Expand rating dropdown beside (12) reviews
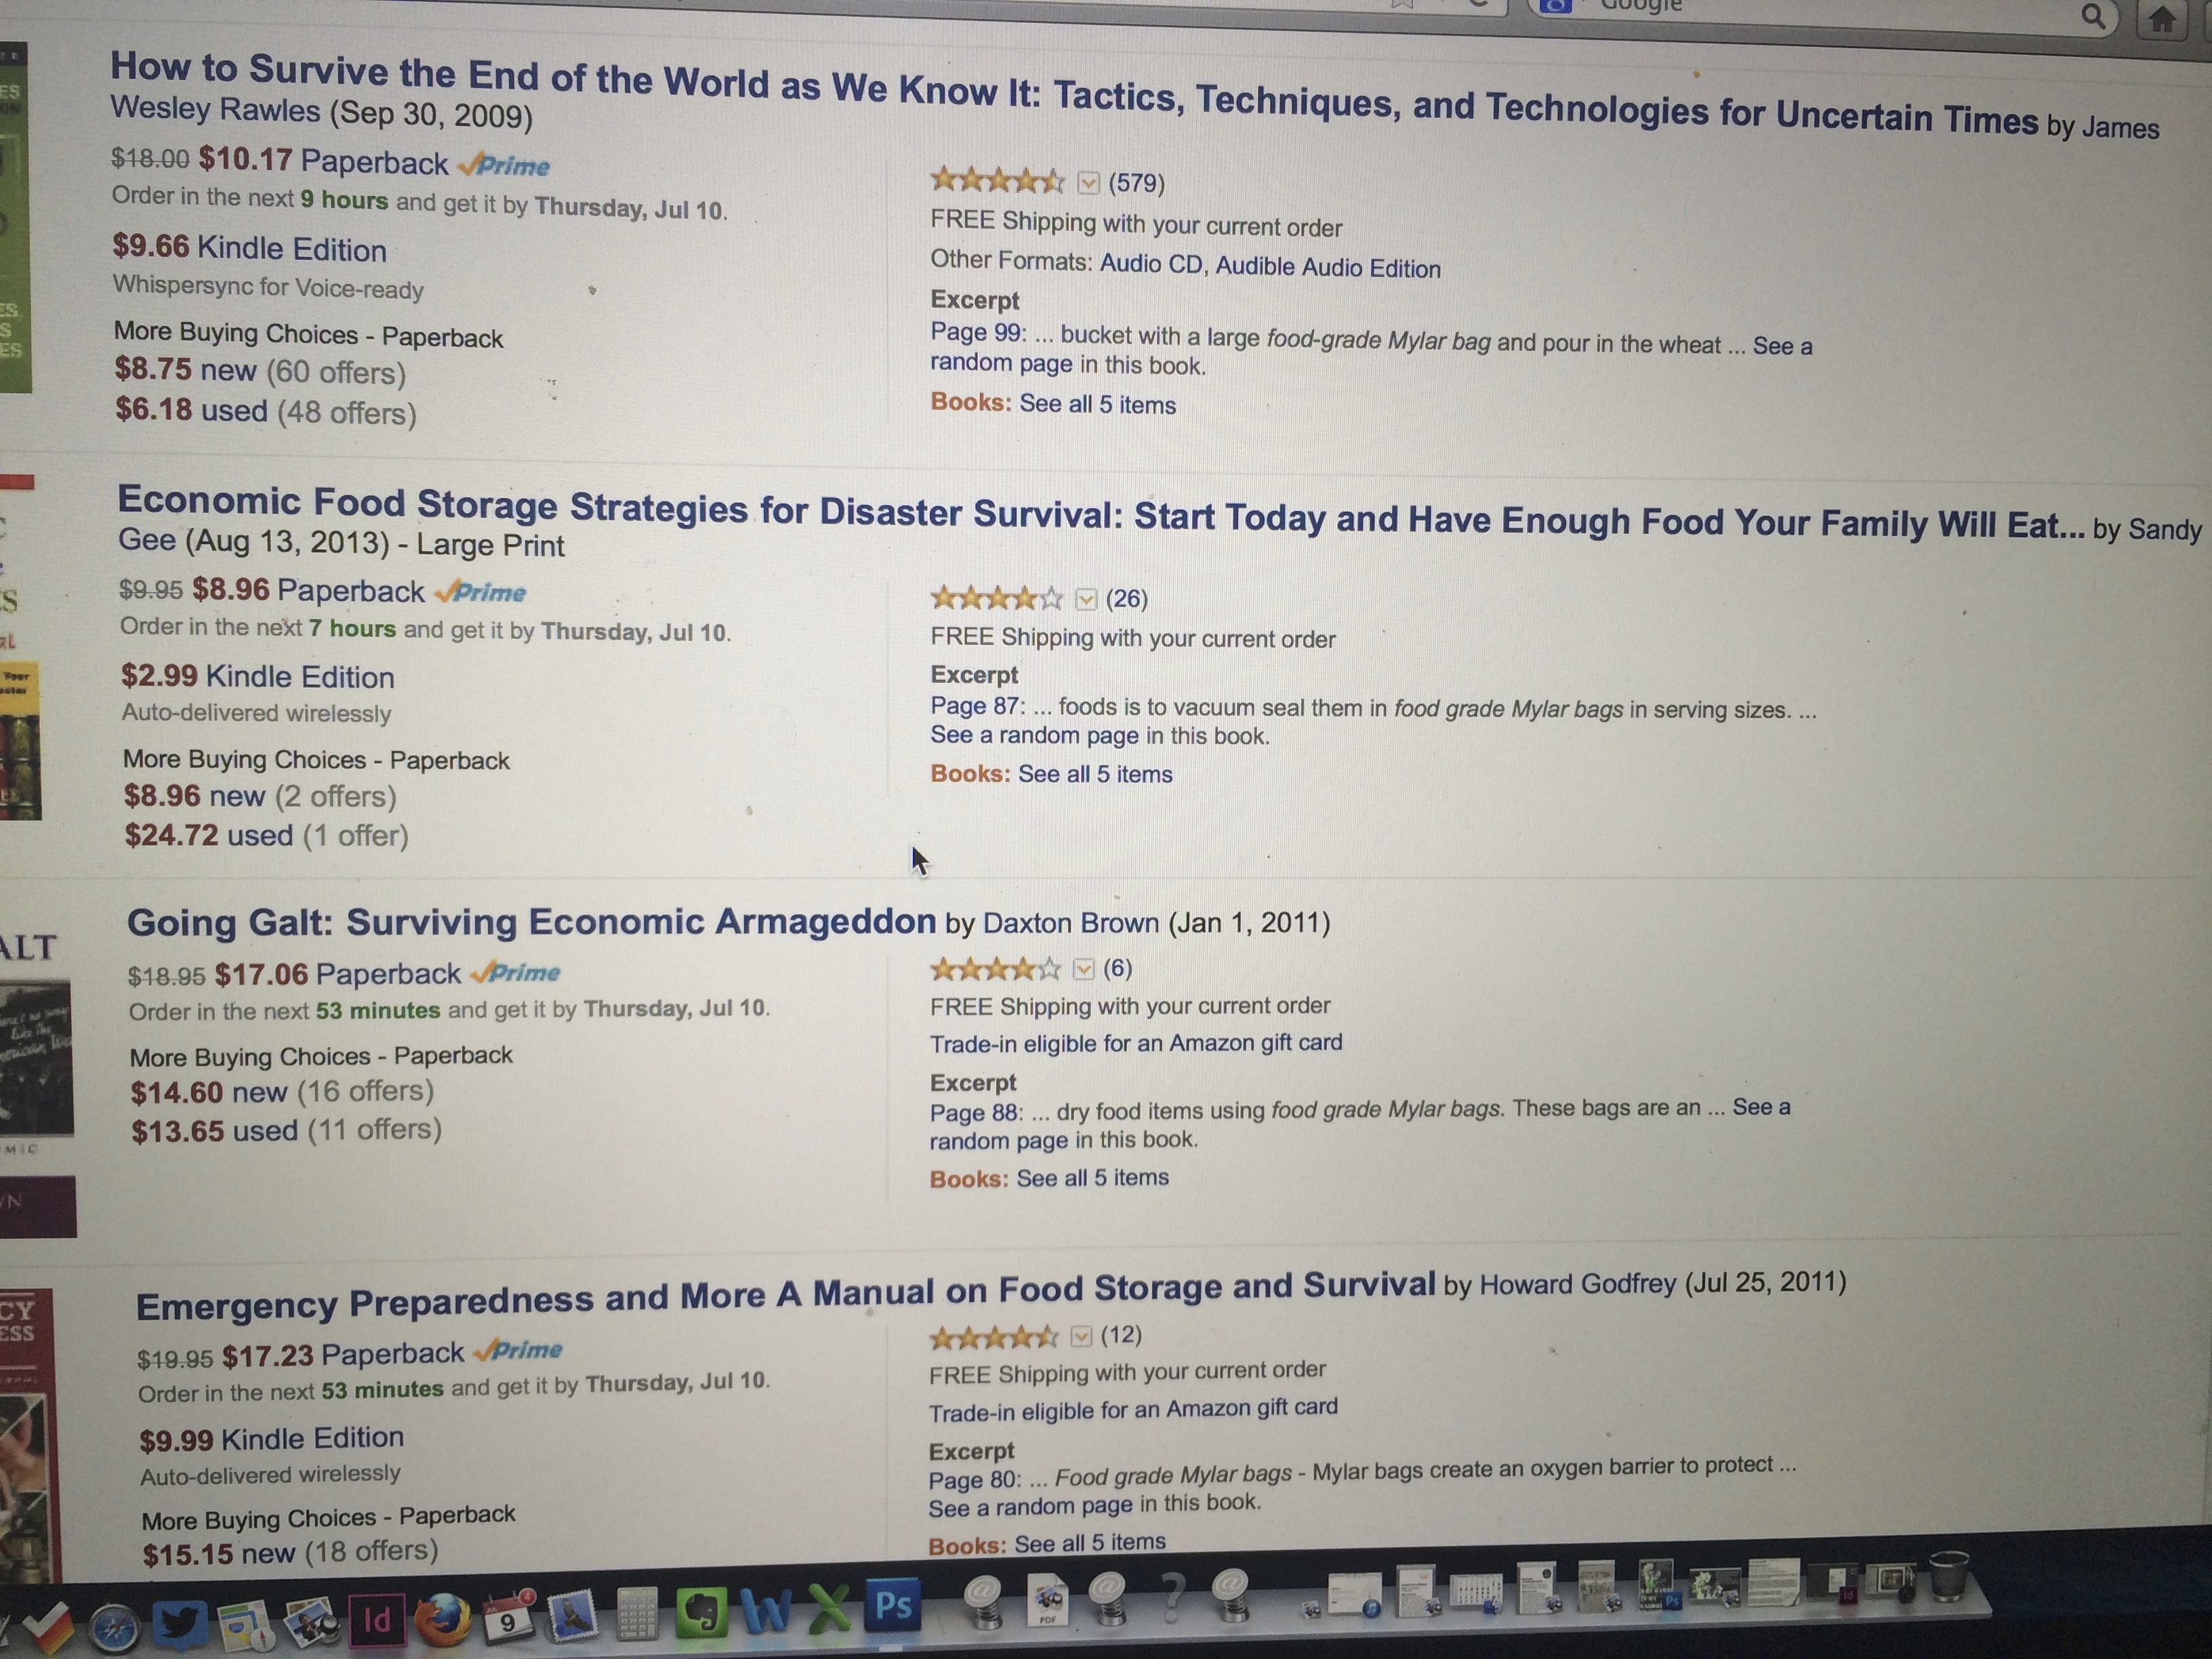Viewport: 2212px width, 1659px height. click(x=1081, y=1336)
